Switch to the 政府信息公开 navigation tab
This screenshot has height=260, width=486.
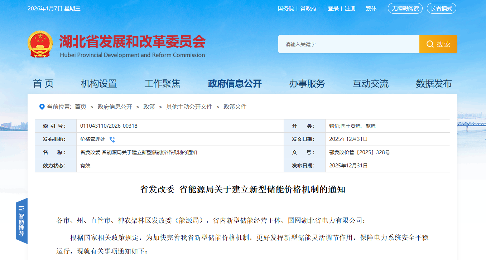pos(234,83)
